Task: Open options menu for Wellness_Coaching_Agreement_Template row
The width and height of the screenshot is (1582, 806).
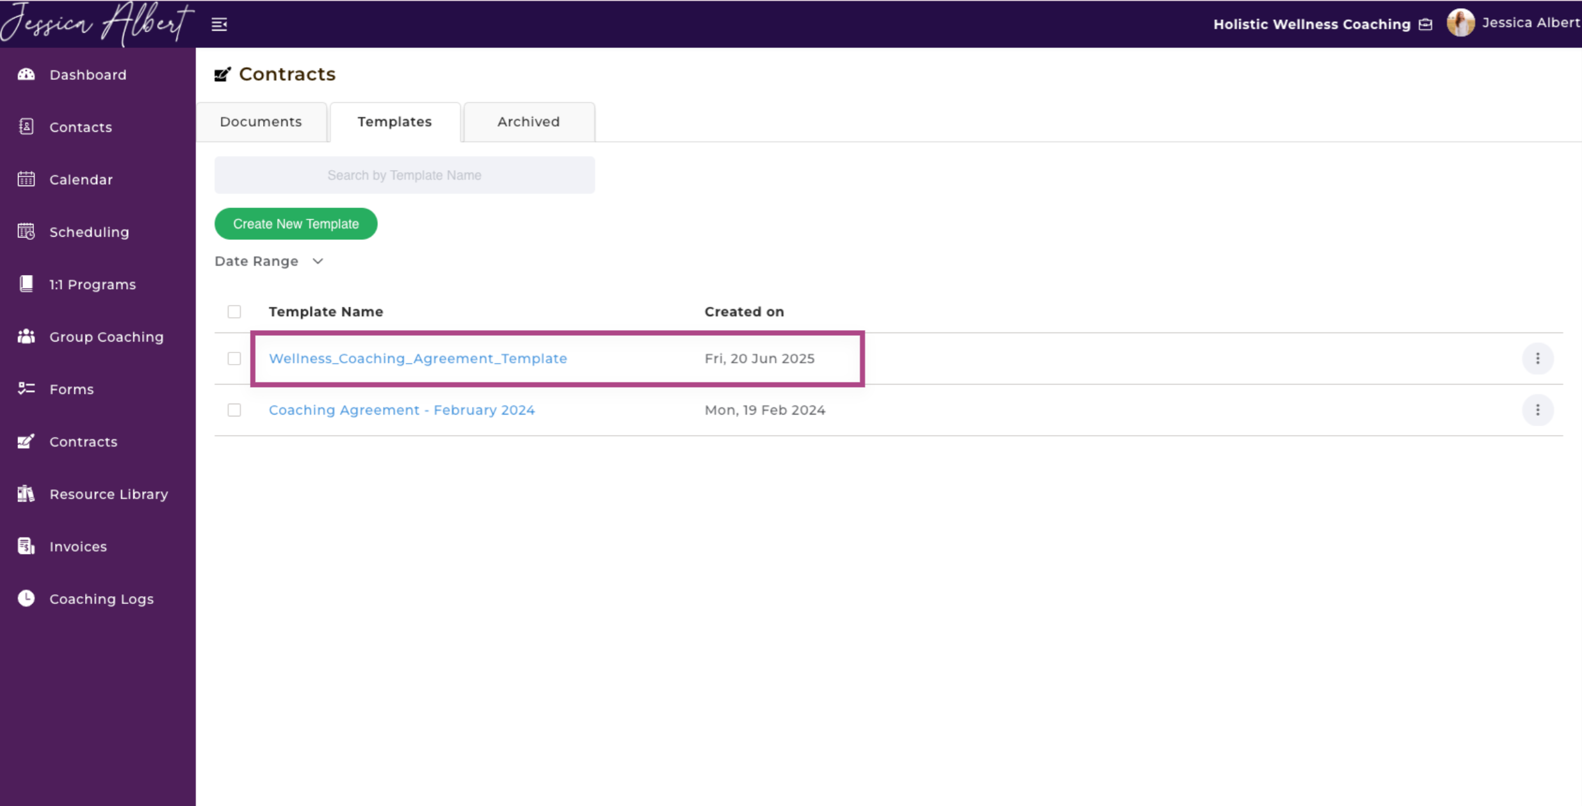Action: coord(1538,358)
